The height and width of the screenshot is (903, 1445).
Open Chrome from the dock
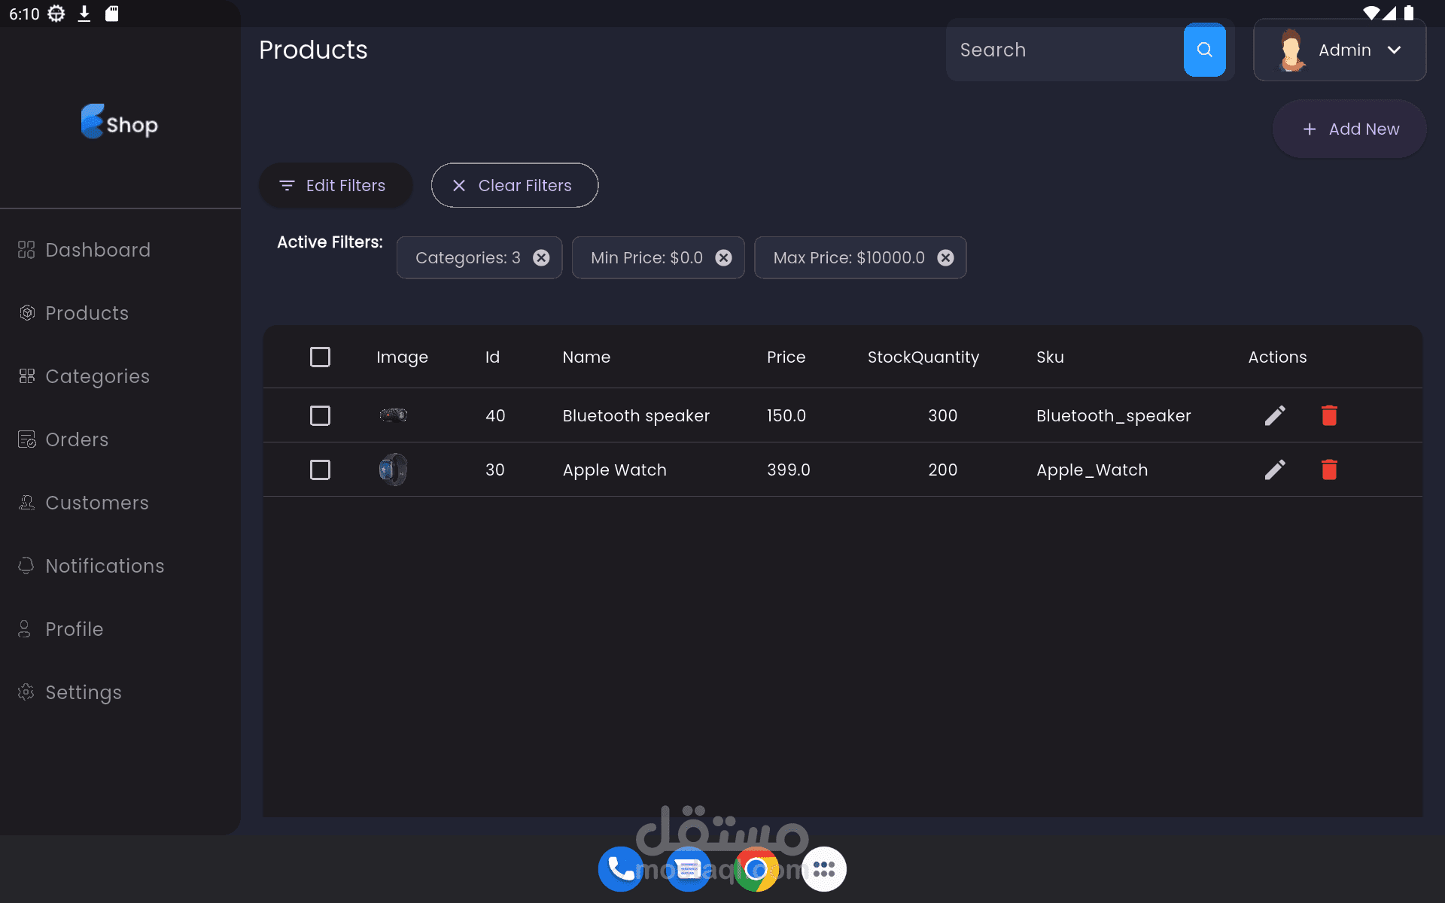pos(756,869)
